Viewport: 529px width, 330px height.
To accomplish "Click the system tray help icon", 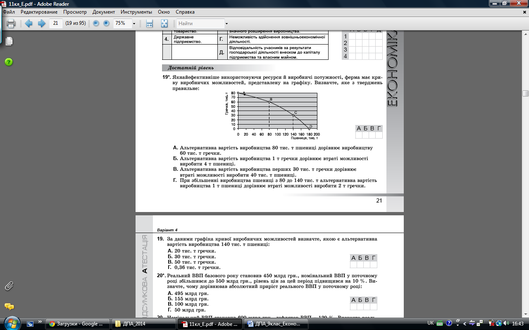I will coord(449,323).
